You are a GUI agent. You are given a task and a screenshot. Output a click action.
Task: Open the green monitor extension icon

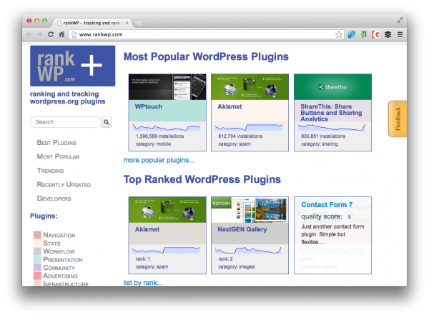click(363, 34)
